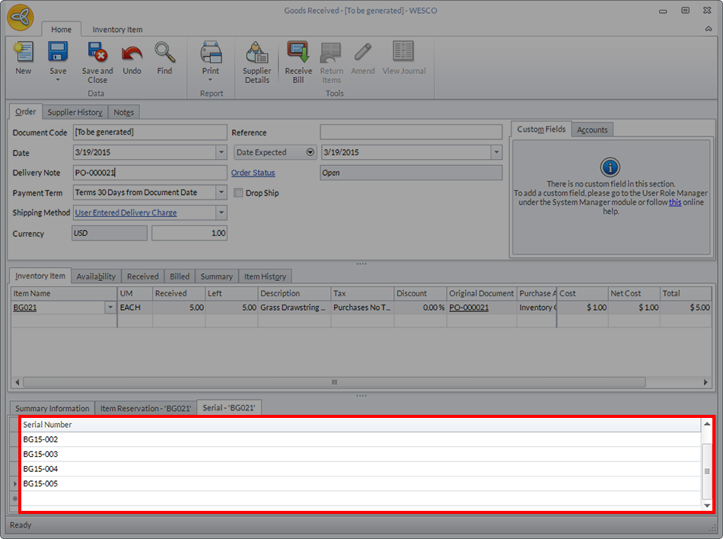
Task: Click the horizontal scrollbar in item grid
Action: 333,382
